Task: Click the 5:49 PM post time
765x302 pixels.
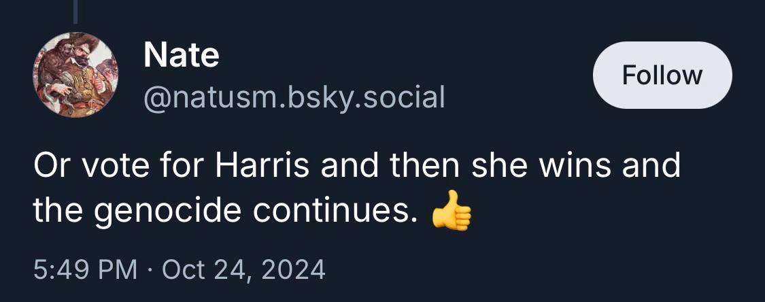Action: (x=84, y=269)
